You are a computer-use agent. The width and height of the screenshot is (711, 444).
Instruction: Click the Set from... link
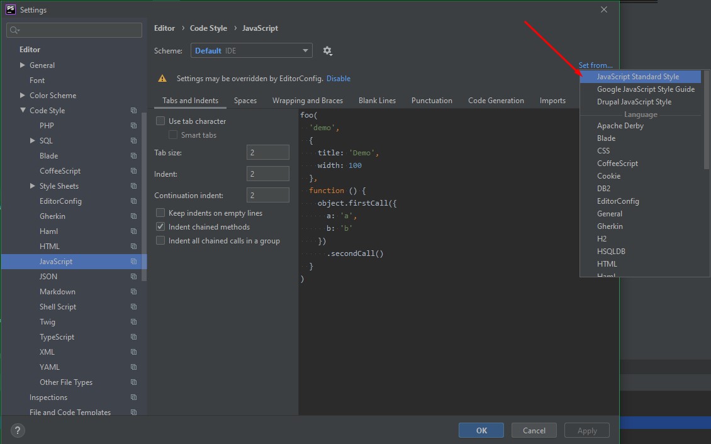[x=595, y=65]
